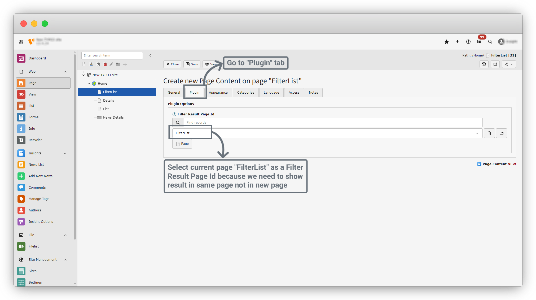This screenshot has height=300, width=536.
Task: Open content in new window icon
Action: [x=495, y=64]
